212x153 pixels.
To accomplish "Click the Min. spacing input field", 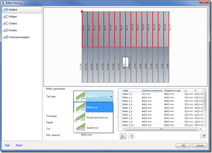I will (90, 135).
